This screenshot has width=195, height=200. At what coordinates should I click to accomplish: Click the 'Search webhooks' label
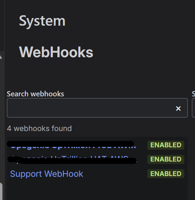(36, 94)
